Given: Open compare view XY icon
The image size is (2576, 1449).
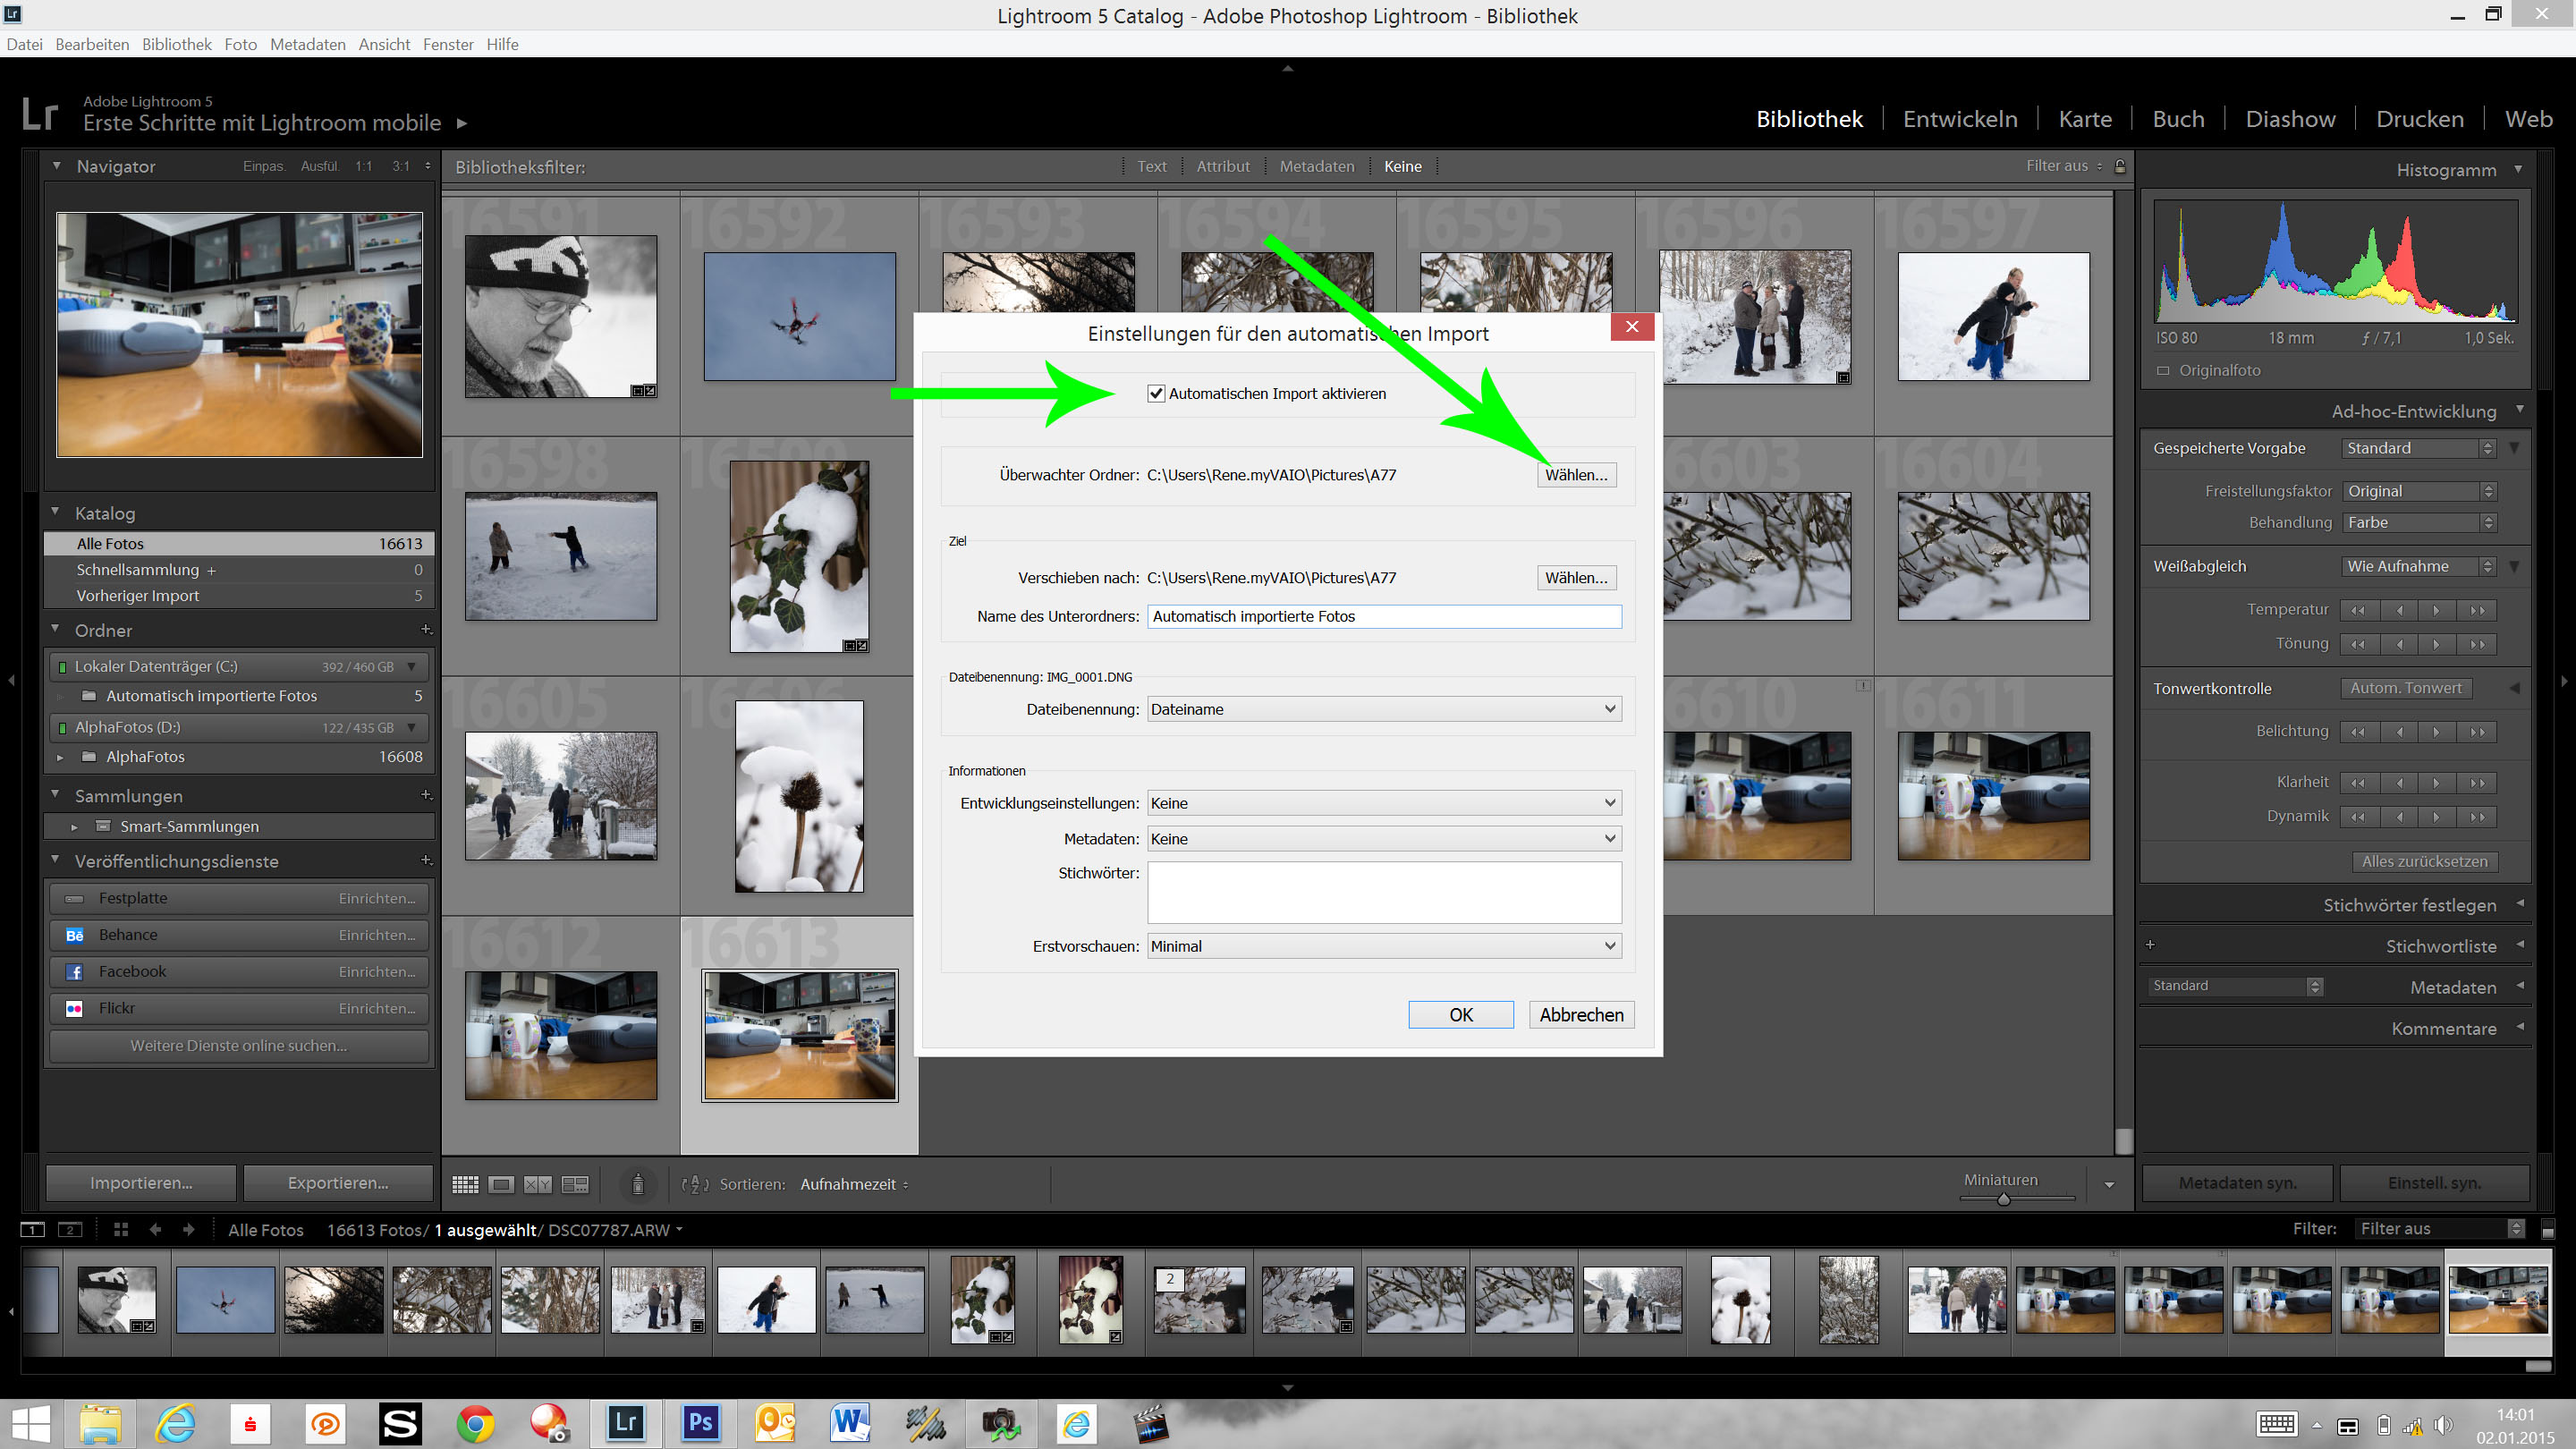Looking at the screenshot, I should [537, 1184].
